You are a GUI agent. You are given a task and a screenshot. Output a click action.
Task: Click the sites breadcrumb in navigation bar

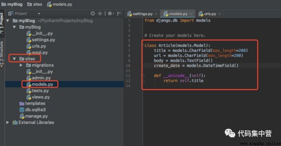(x=35, y=4)
